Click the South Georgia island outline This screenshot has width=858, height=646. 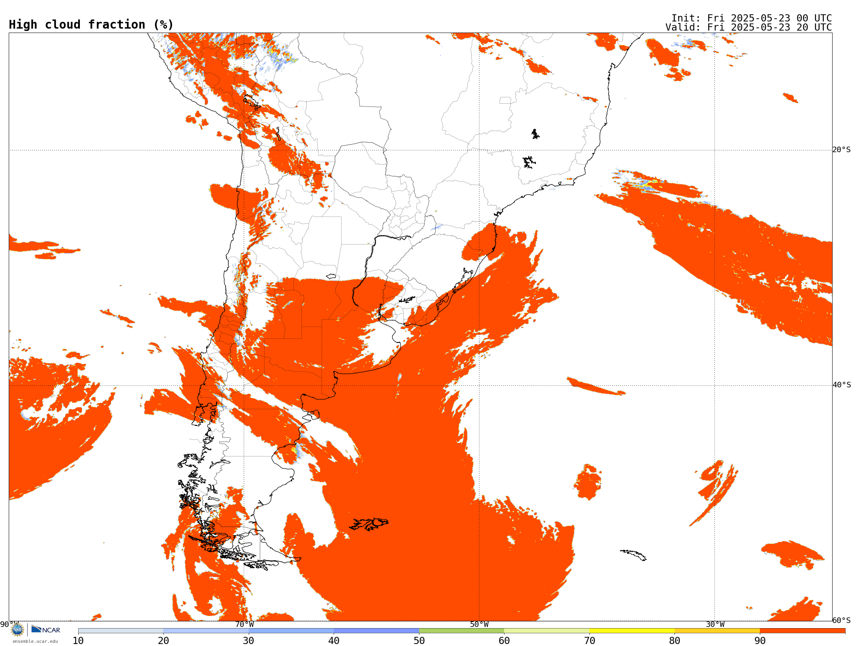(x=634, y=555)
